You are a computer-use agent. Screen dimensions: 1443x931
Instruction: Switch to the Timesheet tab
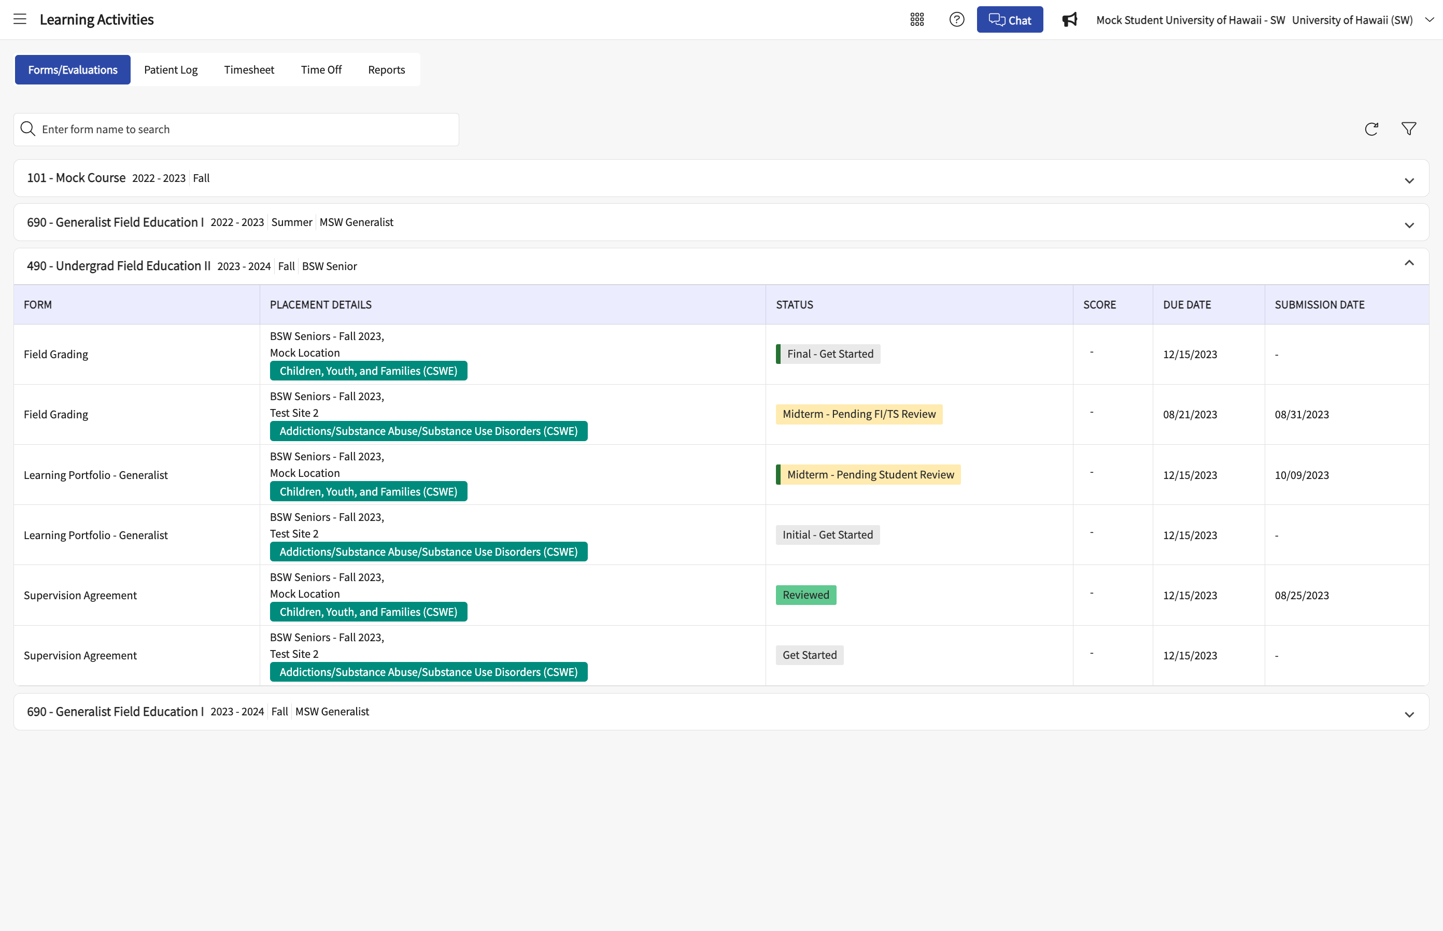[249, 69]
